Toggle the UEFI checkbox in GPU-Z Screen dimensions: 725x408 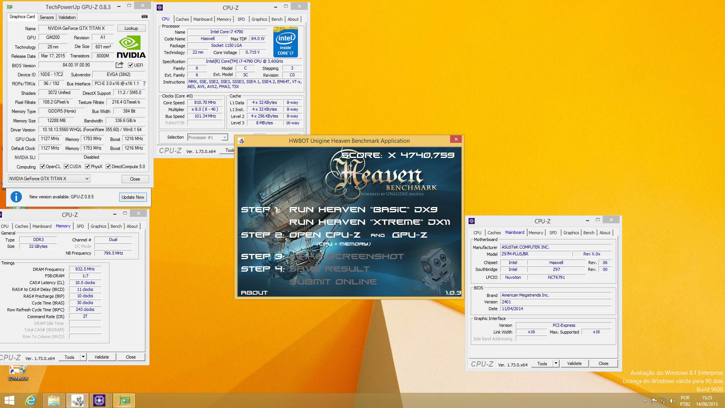pyautogui.click(x=130, y=65)
